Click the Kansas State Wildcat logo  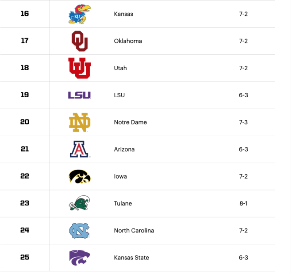80,258
